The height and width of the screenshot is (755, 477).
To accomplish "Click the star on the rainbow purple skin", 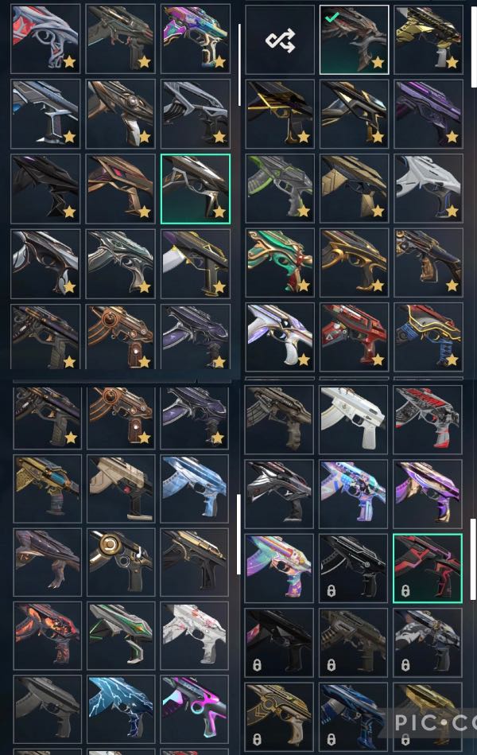I will (x=219, y=61).
